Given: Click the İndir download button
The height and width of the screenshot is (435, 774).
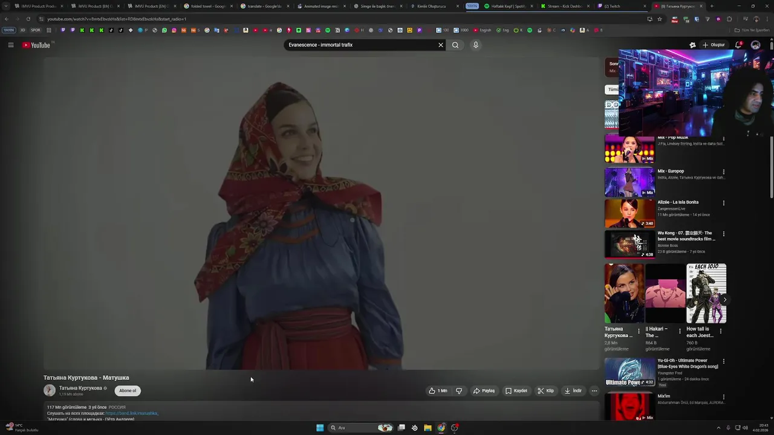Looking at the screenshot, I should tap(573, 391).
